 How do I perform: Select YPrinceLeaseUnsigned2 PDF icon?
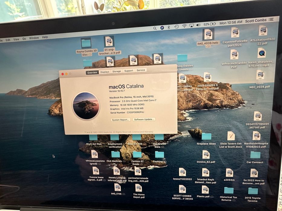pos(94,154)
